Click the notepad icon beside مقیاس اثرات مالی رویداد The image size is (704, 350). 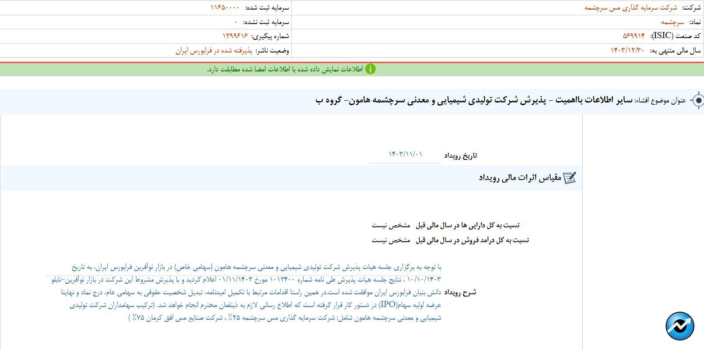pos(570,177)
